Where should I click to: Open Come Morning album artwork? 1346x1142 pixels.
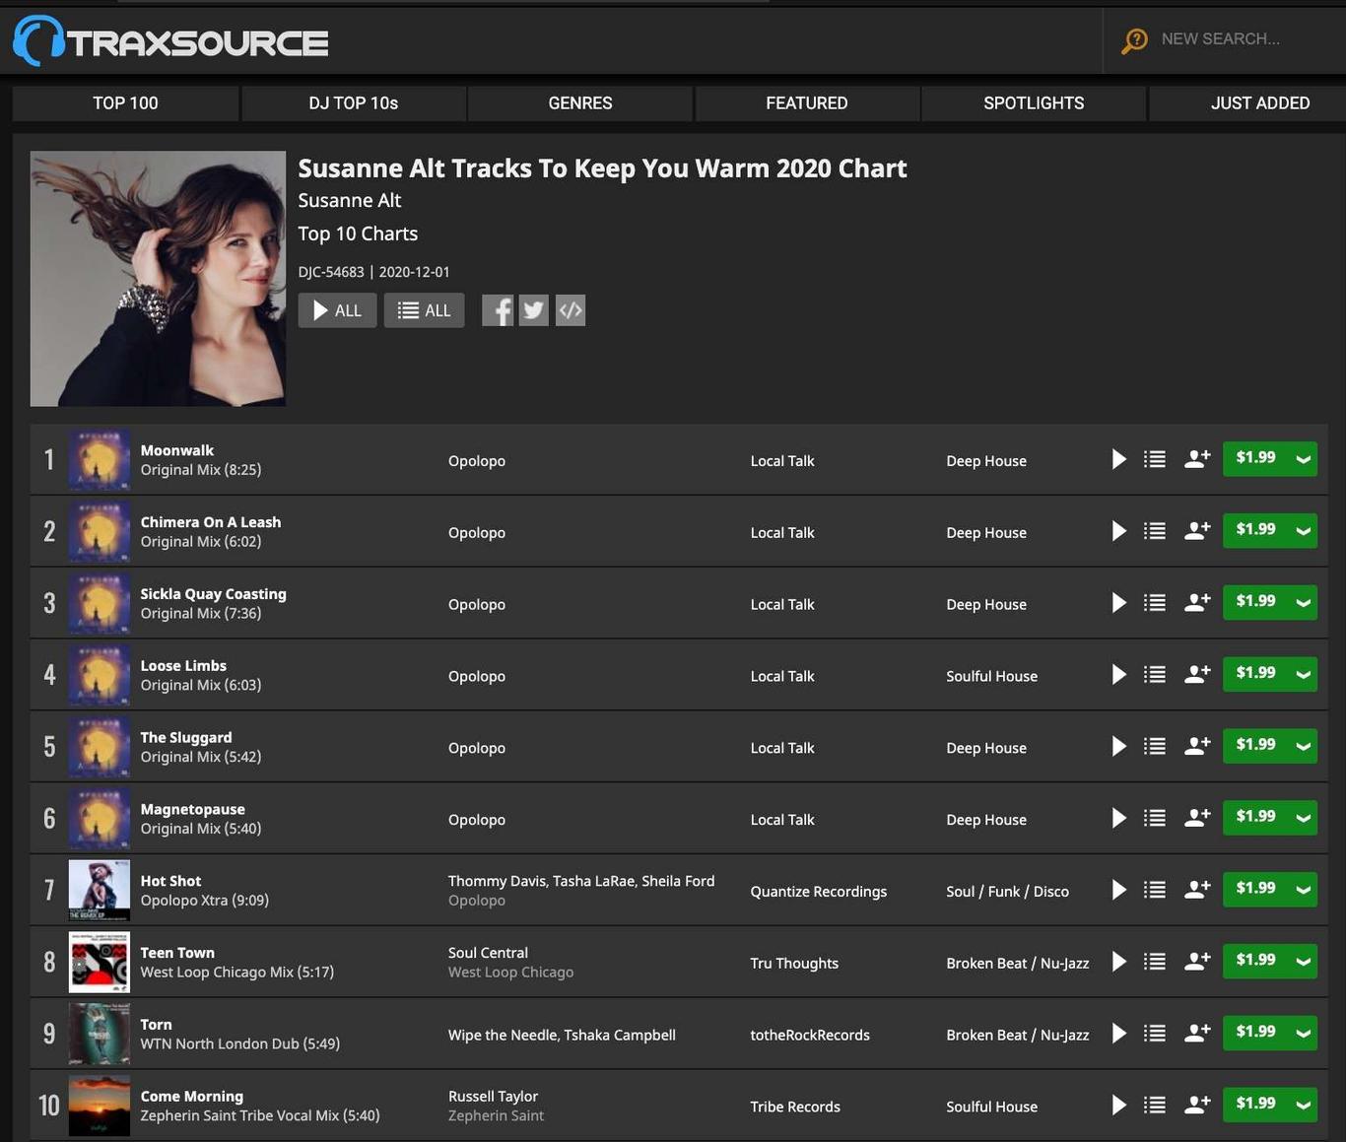[x=100, y=1106]
